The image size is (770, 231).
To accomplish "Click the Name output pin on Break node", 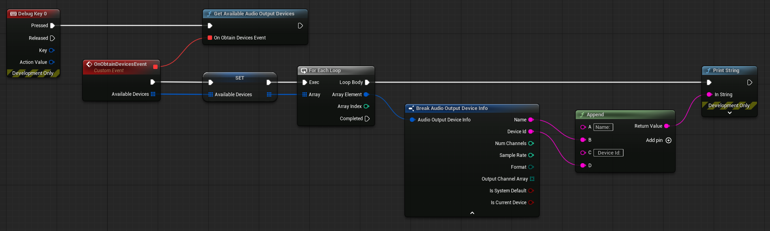I will click(531, 120).
